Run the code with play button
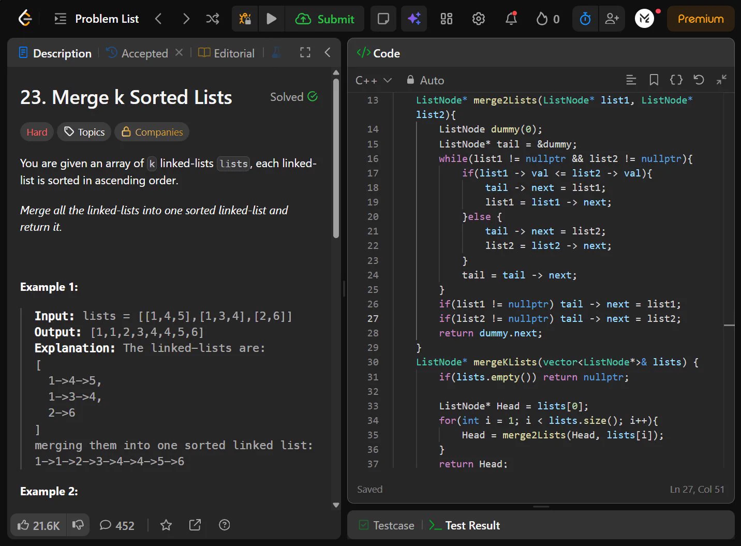Screen dimensions: 741x546 coord(271,19)
